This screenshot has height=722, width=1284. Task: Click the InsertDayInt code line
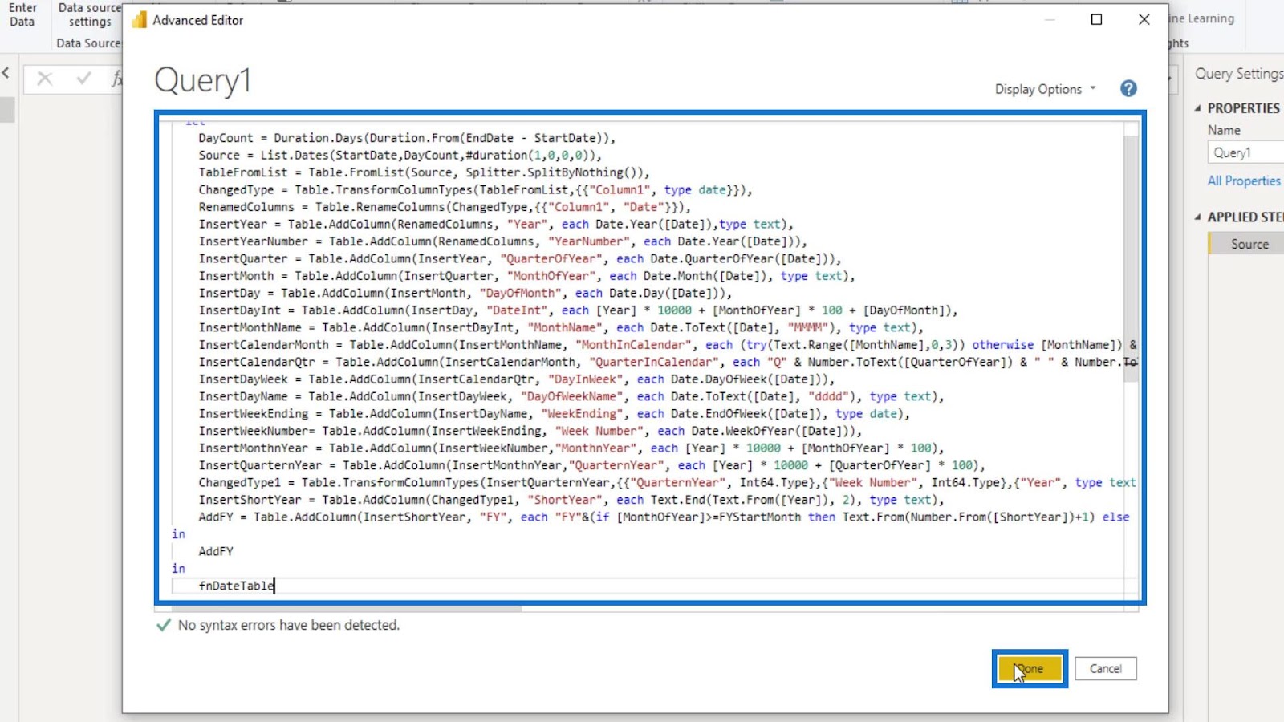tap(578, 310)
